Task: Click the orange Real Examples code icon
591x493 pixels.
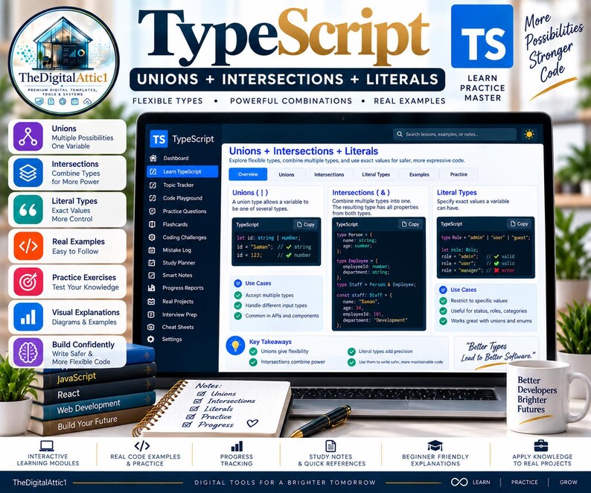Action: (x=28, y=246)
